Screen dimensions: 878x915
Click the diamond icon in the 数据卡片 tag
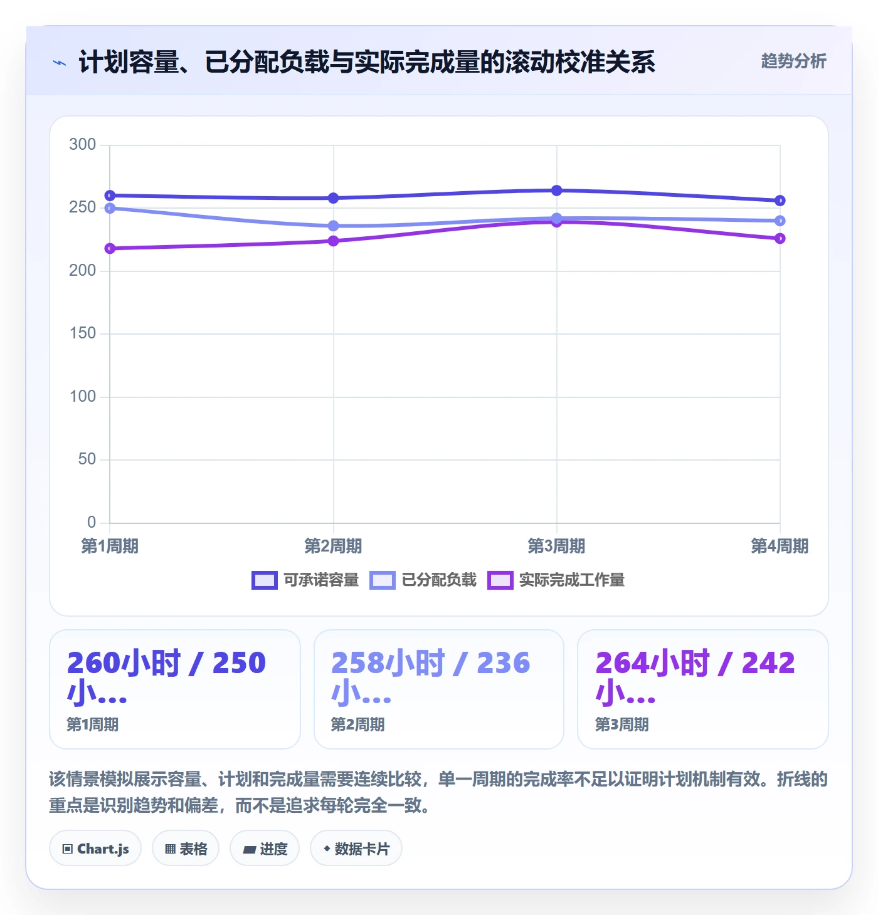coord(327,849)
